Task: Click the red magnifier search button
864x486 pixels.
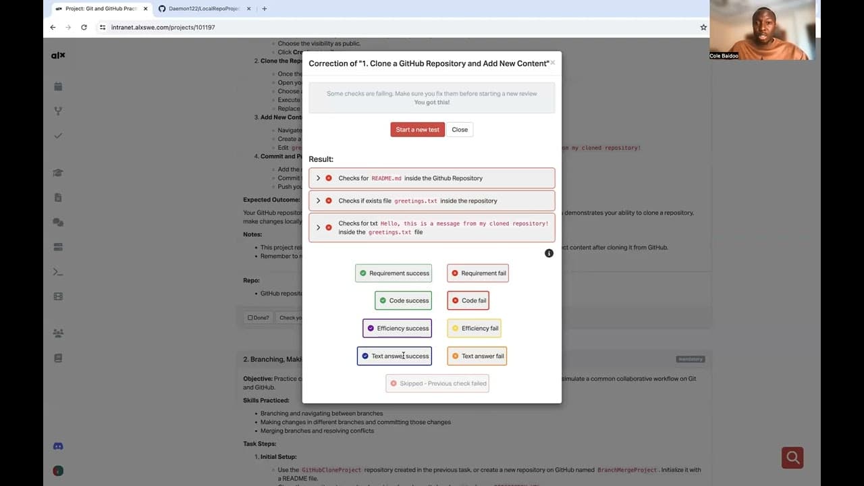Action: point(792,458)
